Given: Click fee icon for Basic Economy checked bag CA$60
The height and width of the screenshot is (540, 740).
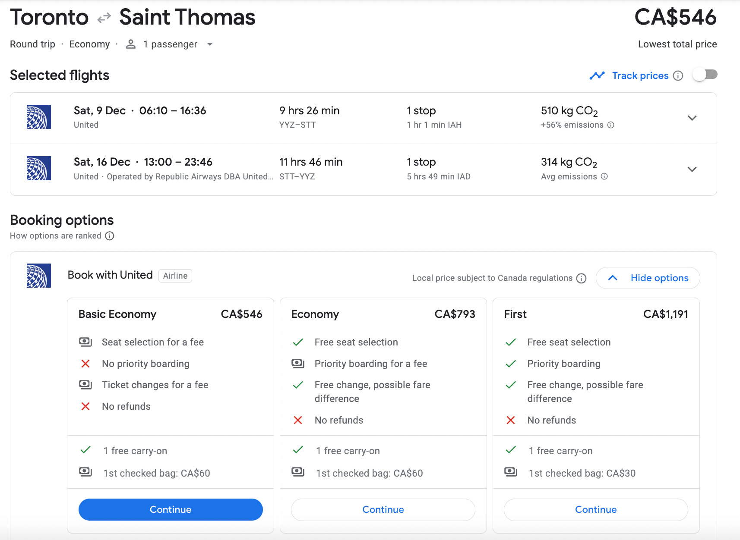Looking at the screenshot, I should [x=85, y=472].
